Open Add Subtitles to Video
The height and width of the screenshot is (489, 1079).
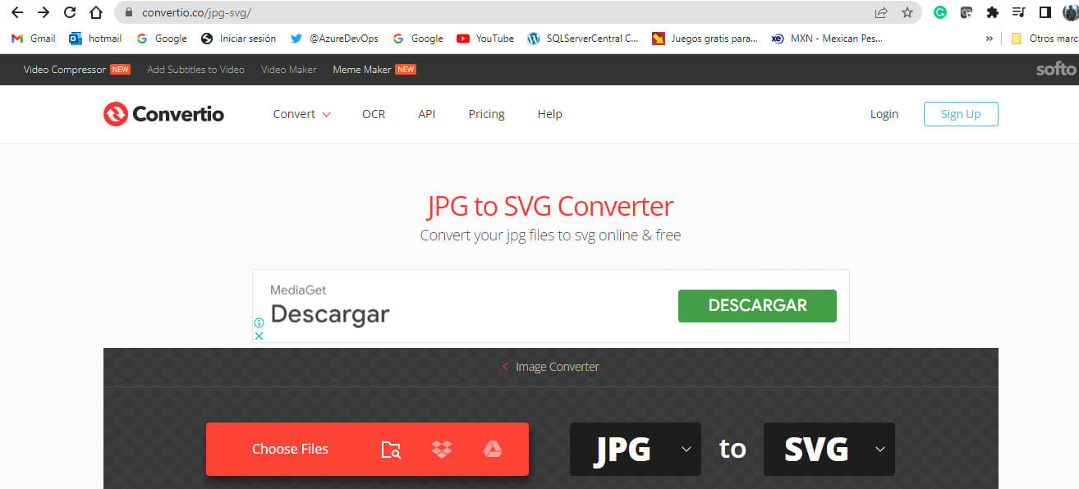click(x=195, y=70)
